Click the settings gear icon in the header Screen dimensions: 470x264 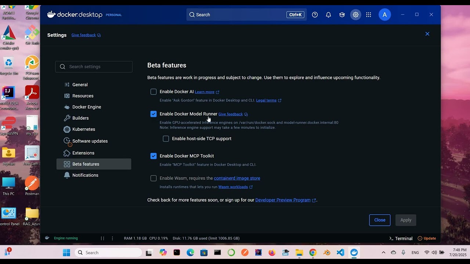point(355,15)
